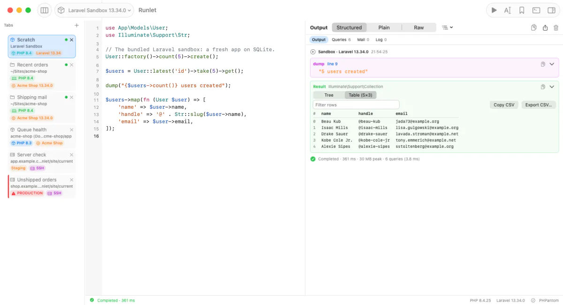Viewport: 563px width, 305px height.
Task: Open the Output sub-tab
Action: [x=319, y=40]
